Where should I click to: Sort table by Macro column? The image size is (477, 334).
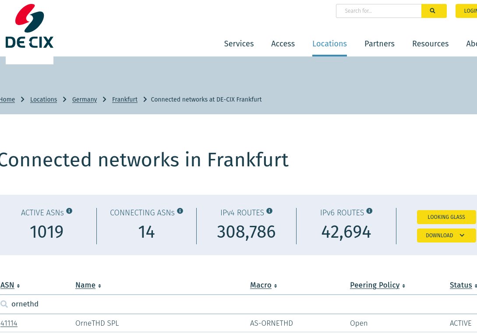[x=263, y=285]
